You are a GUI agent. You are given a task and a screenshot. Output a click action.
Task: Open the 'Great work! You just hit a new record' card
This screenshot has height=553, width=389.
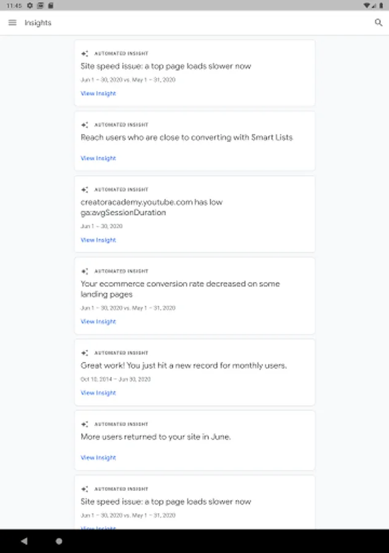(184, 366)
